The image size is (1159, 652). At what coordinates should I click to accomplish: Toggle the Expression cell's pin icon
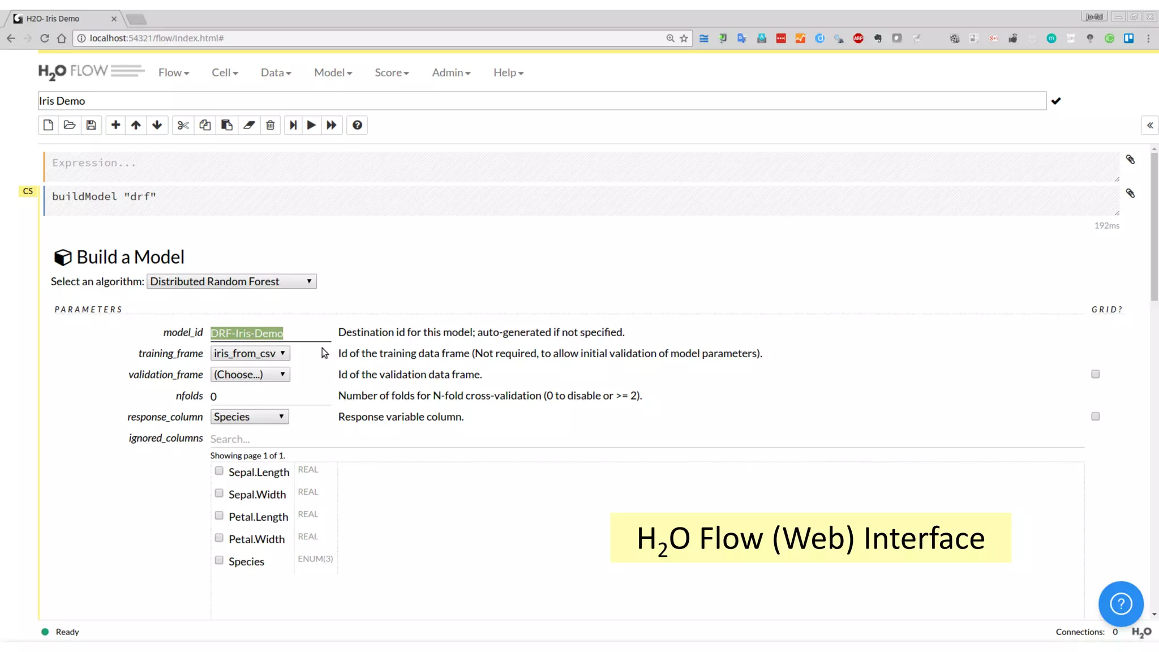click(1130, 160)
